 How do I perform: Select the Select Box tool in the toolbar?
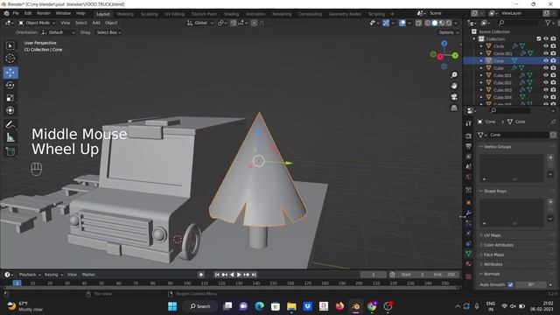point(10,46)
